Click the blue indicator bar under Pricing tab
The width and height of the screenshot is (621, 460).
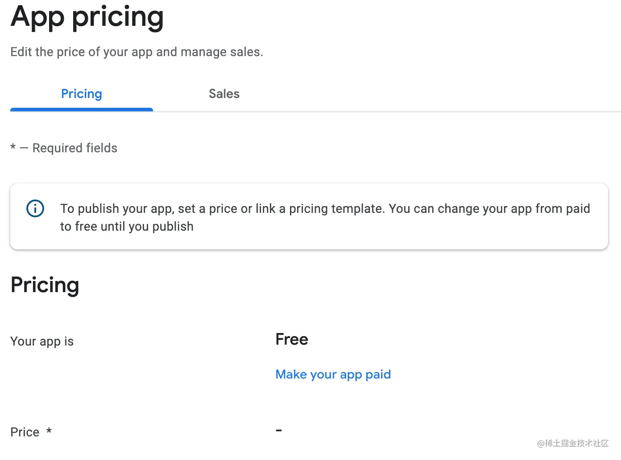[82, 110]
